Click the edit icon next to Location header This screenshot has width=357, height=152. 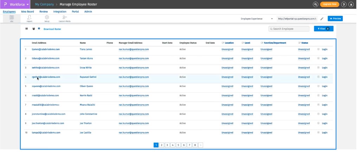pyautogui.click(x=223, y=43)
